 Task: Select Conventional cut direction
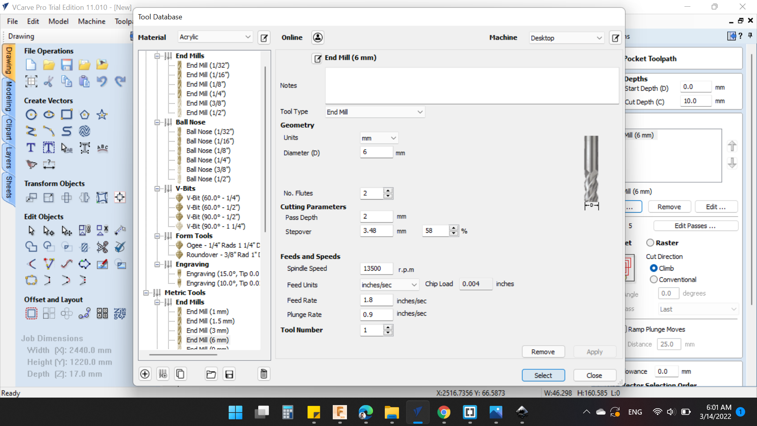[654, 280]
